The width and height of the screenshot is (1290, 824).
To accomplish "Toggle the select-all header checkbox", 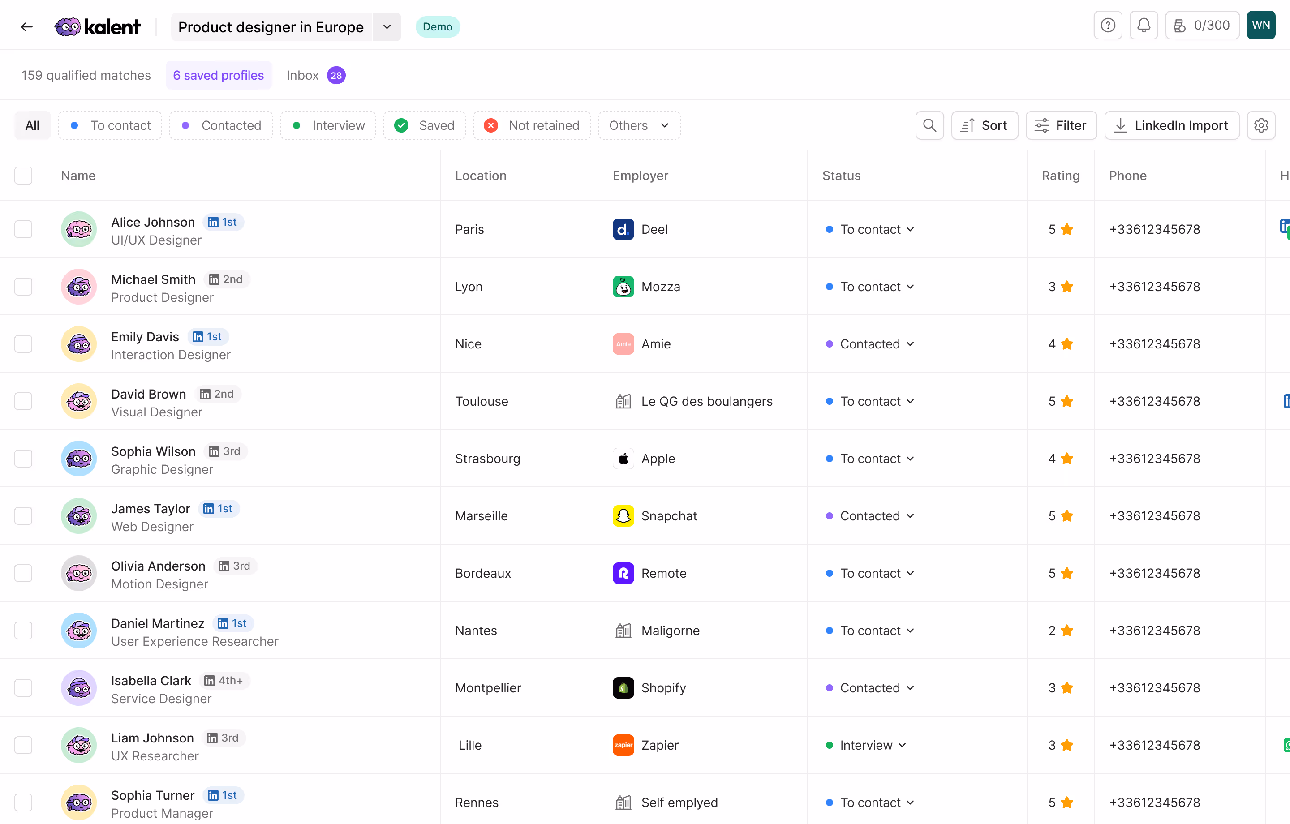I will click(23, 176).
